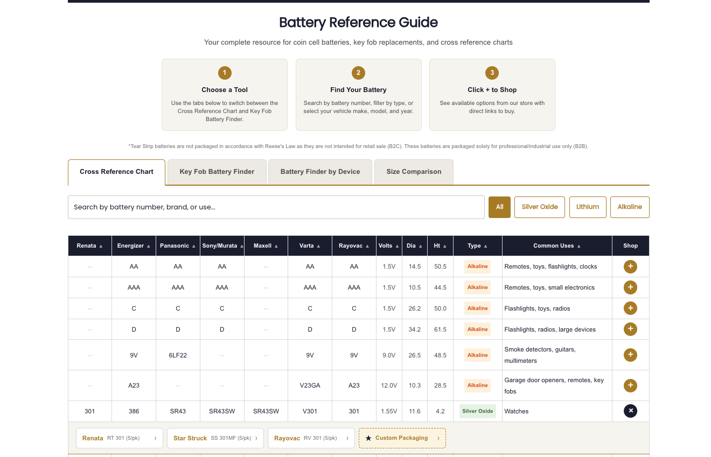Viewport: 711px width, 457px height.
Task: Sort the table by Volts
Action: pos(389,245)
